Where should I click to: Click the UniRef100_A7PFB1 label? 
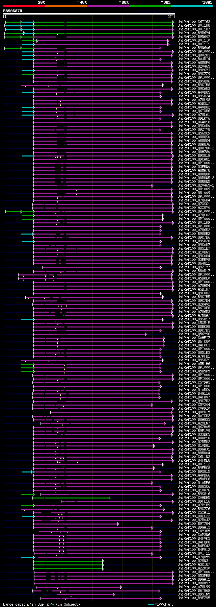click(194, 357)
